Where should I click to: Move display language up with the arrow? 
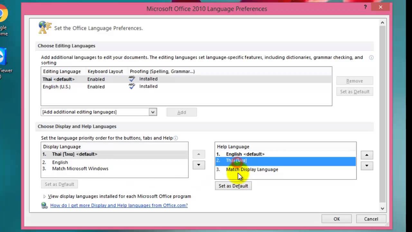coord(199,154)
